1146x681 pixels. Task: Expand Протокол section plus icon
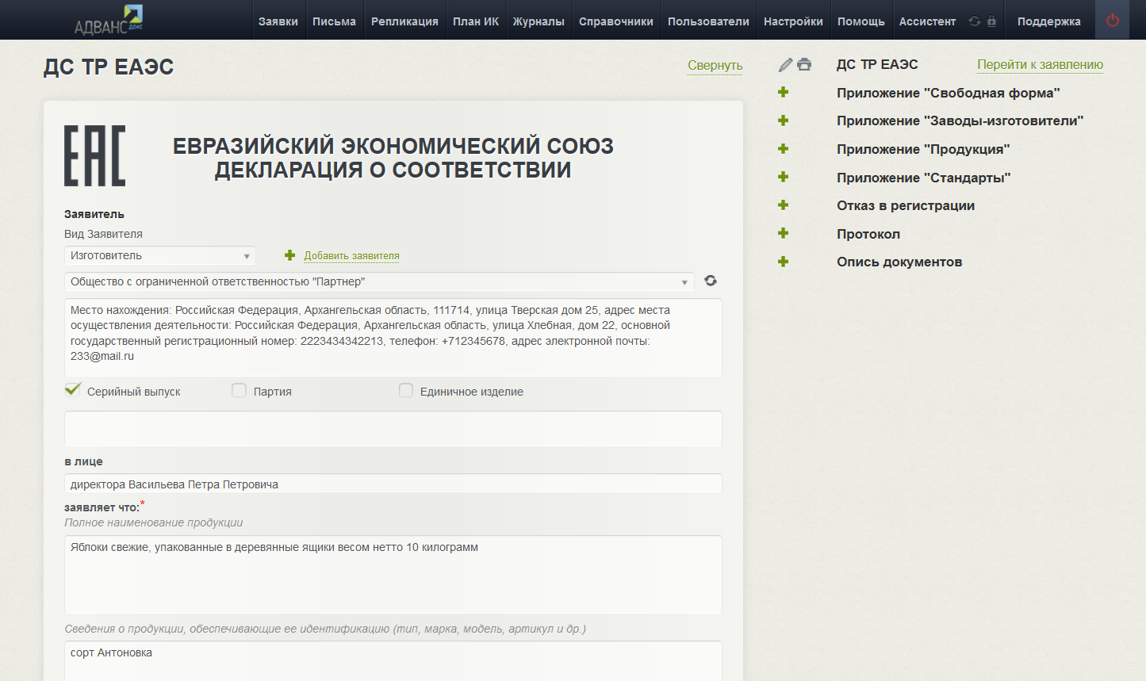coord(784,233)
